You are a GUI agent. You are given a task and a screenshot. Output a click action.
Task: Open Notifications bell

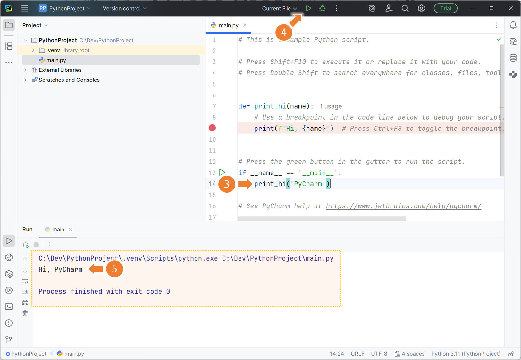click(x=513, y=25)
